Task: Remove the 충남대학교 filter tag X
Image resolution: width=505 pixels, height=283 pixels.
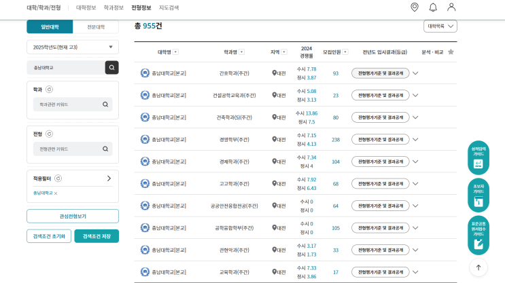Action: pyautogui.click(x=56, y=193)
